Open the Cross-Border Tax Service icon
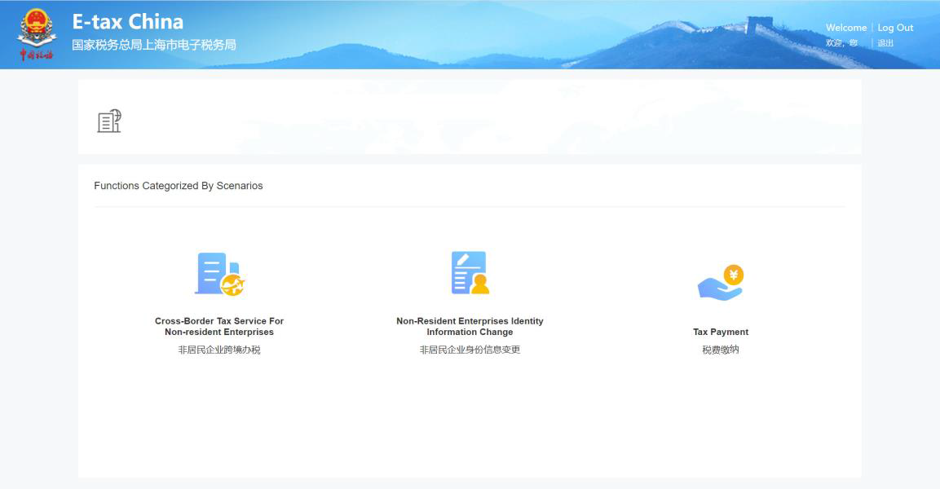The height and width of the screenshot is (489, 940). [x=219, y=274]
